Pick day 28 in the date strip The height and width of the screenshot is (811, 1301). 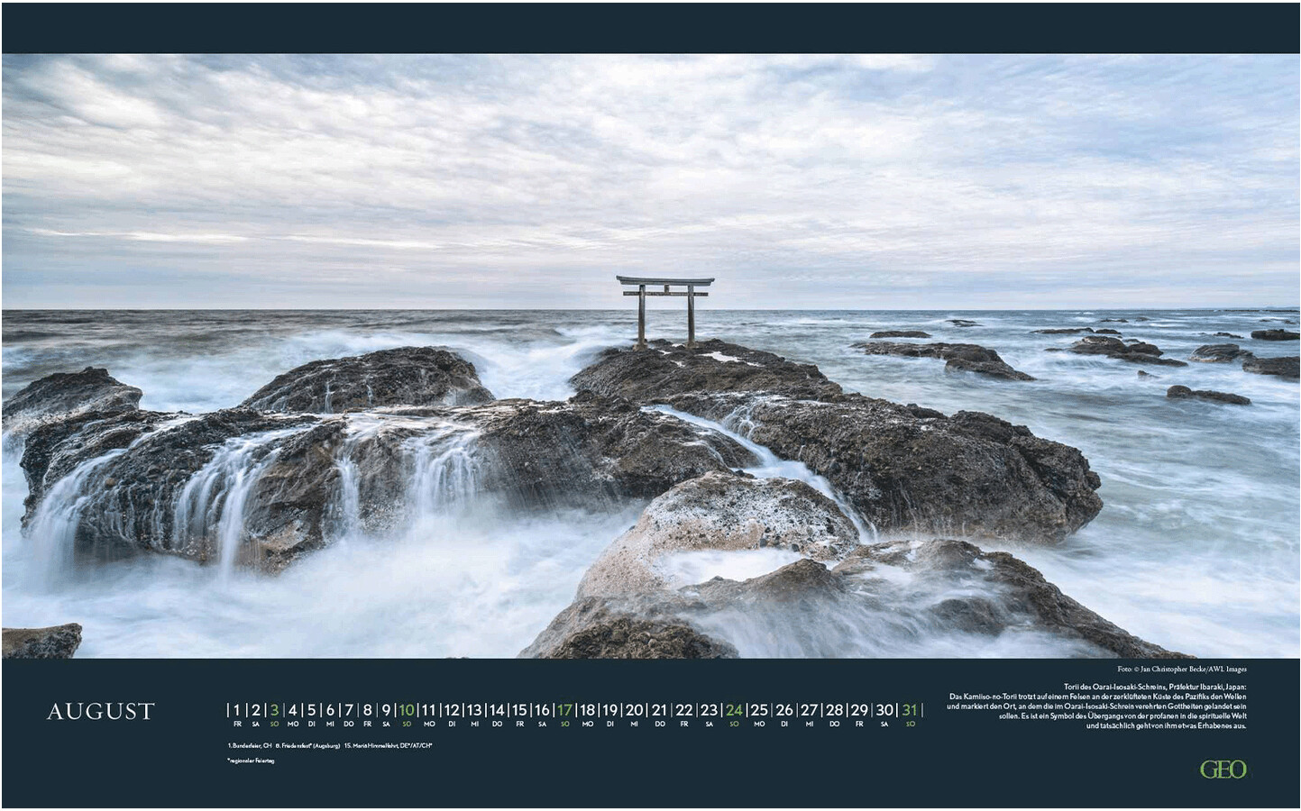coord(834,710)
